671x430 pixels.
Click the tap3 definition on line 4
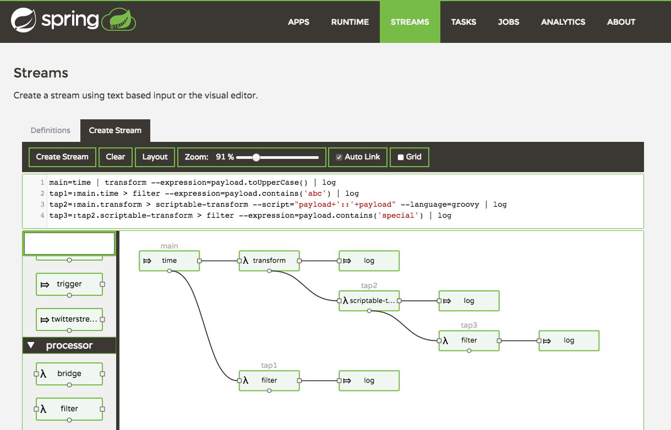click(x=250, y=216)
